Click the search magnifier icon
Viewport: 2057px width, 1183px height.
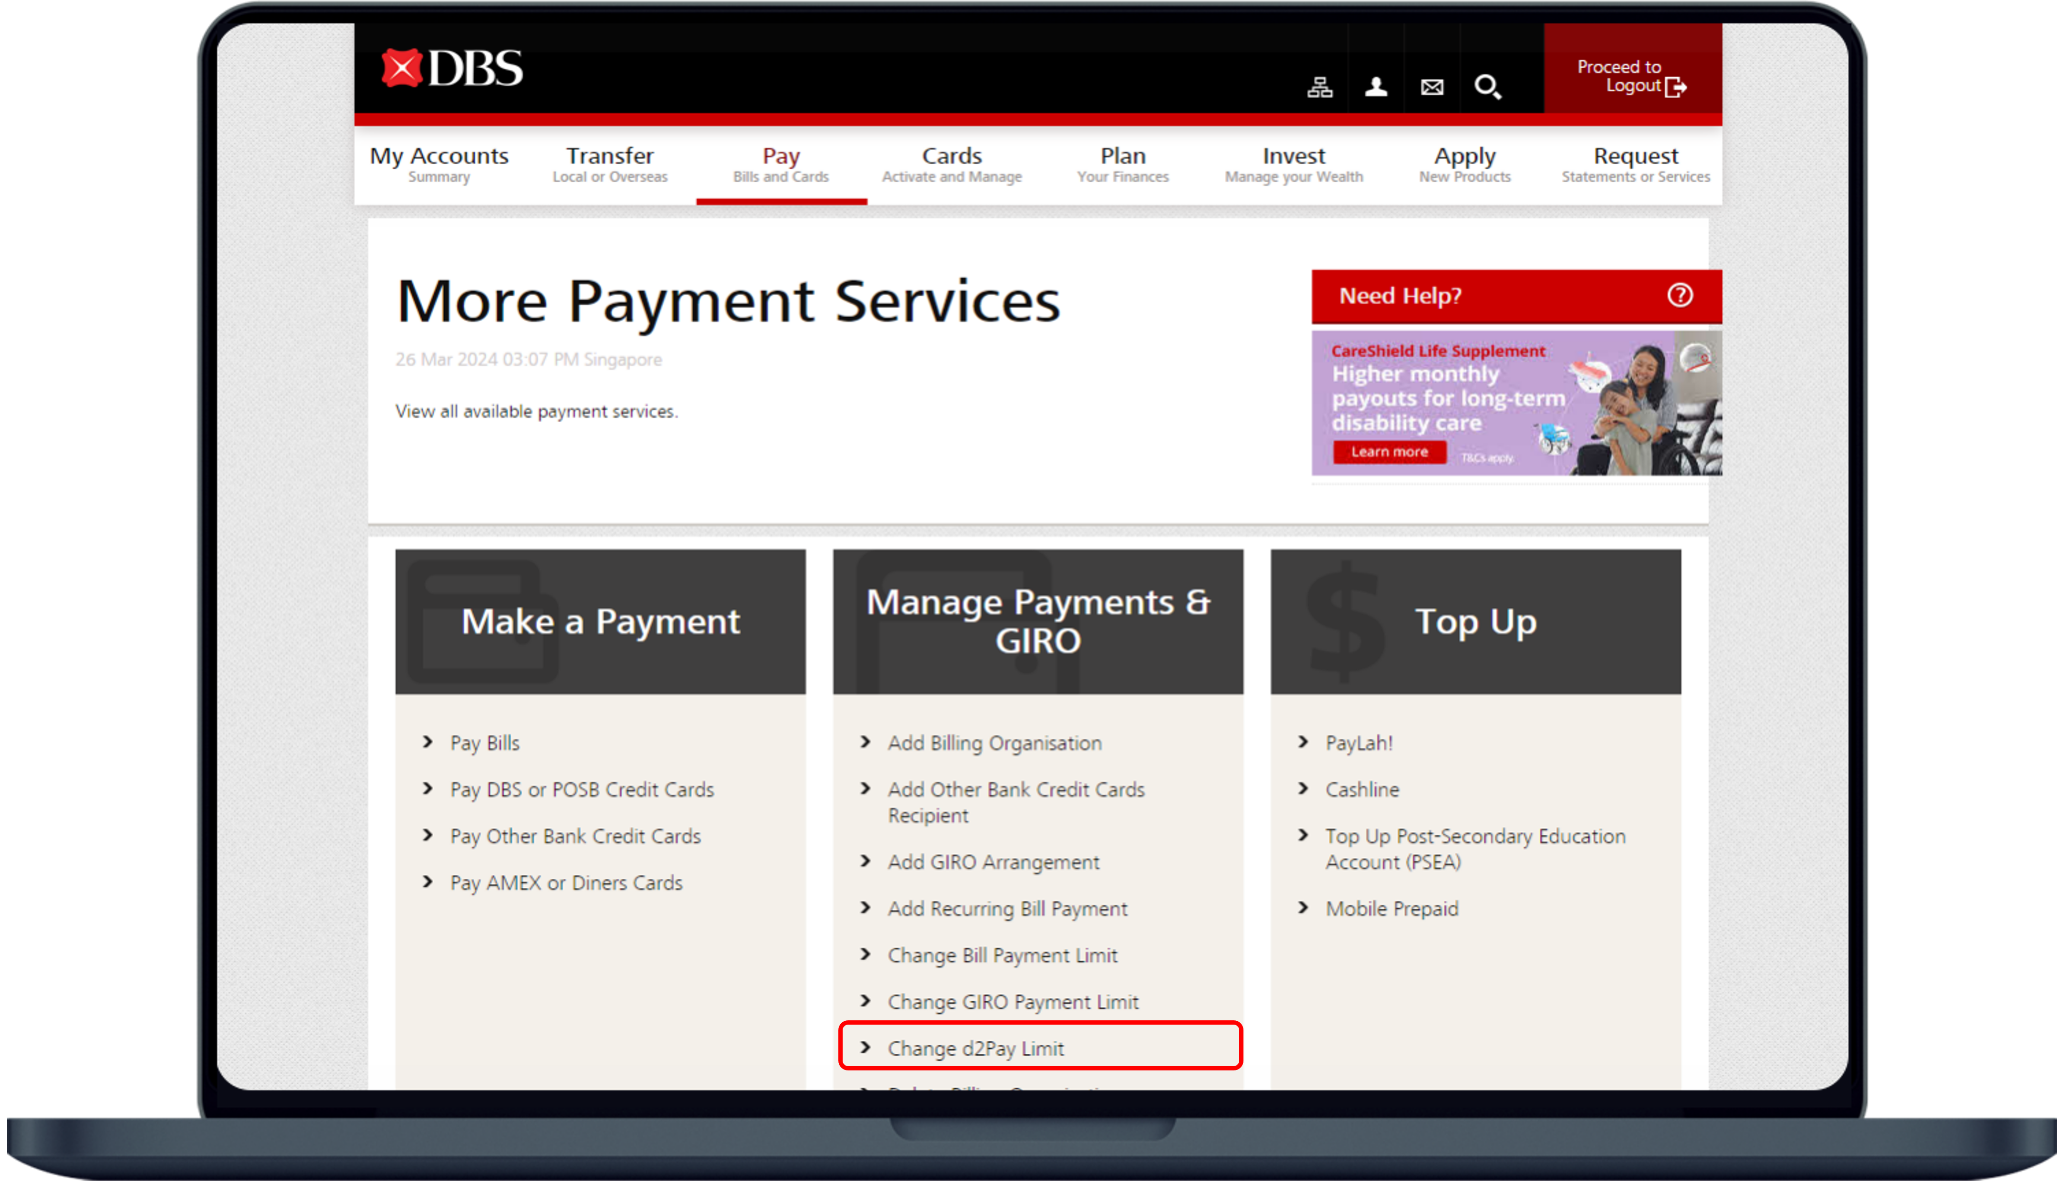coord(1487,86)
